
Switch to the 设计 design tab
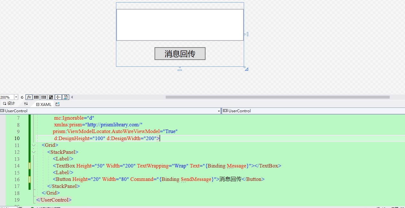[9, 104]
